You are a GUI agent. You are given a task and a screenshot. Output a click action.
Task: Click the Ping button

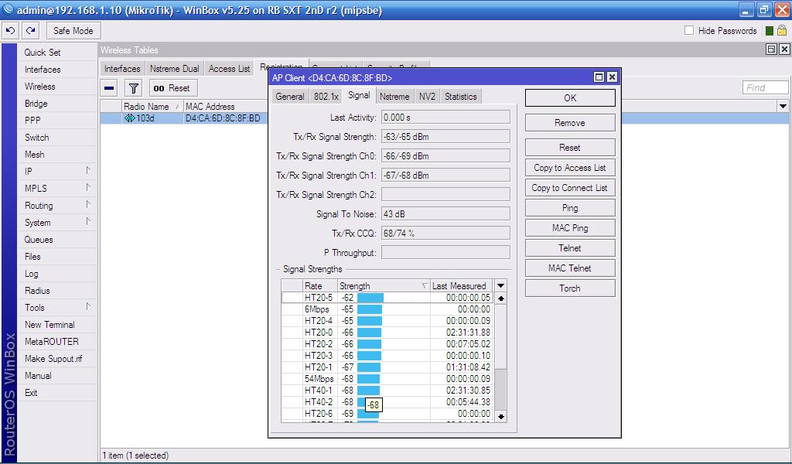[570, 208]
